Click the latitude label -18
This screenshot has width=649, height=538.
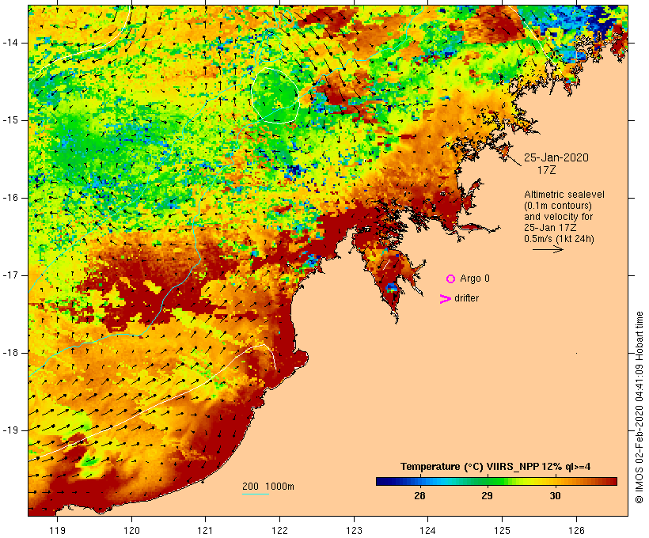[x=10, y=353]
